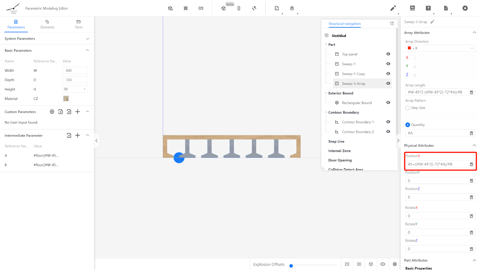
Task: Add a new custom parameter with plus icon
Action: click(x=77, y=112)
